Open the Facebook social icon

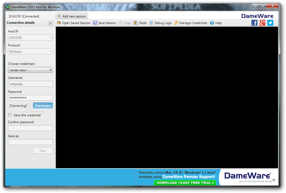point(254,23)
